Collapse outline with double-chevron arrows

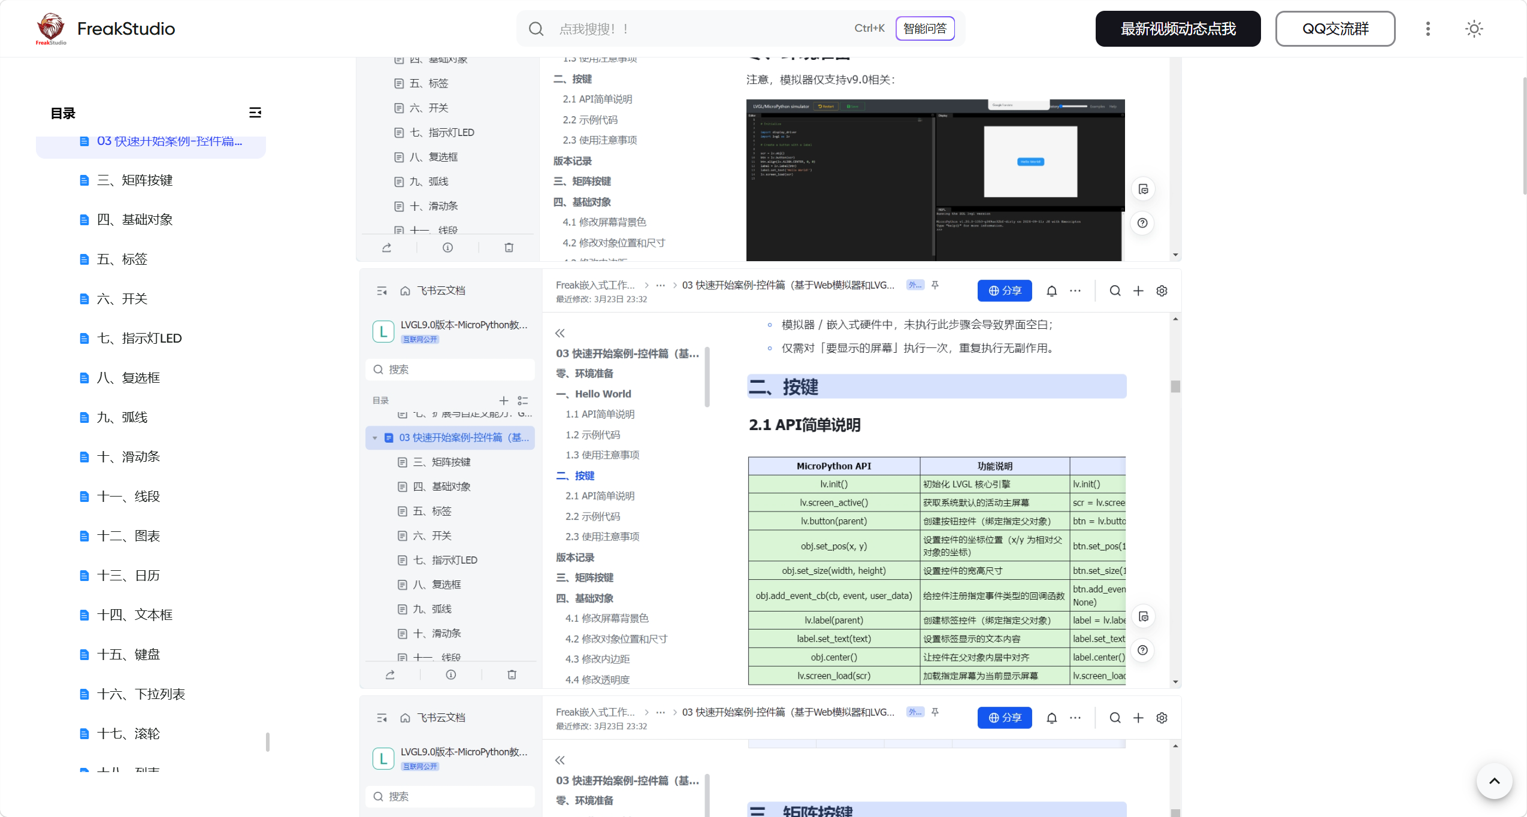[x=560, y=333]
